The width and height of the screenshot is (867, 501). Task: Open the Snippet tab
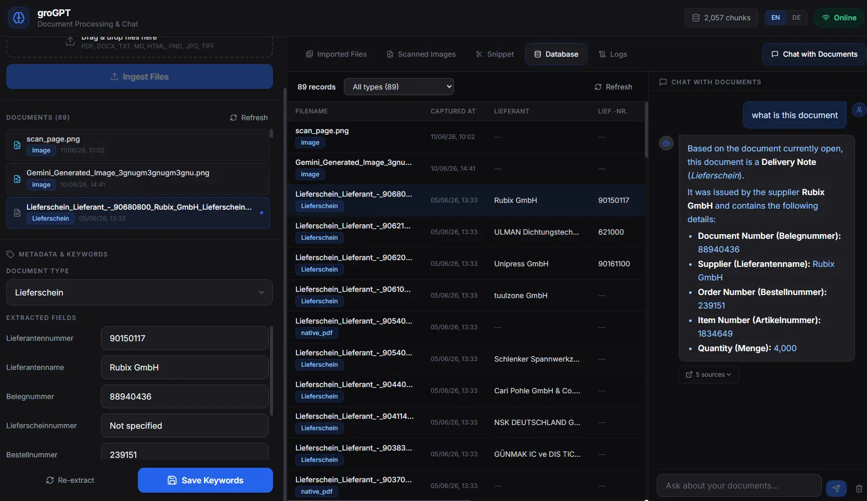(495, 54)
